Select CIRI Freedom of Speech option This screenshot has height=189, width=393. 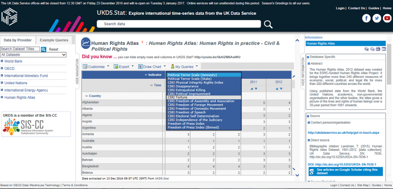coord(204,112)
